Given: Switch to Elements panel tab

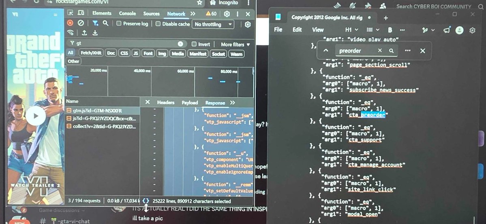Looking at the screenshot, I should 102,13.
